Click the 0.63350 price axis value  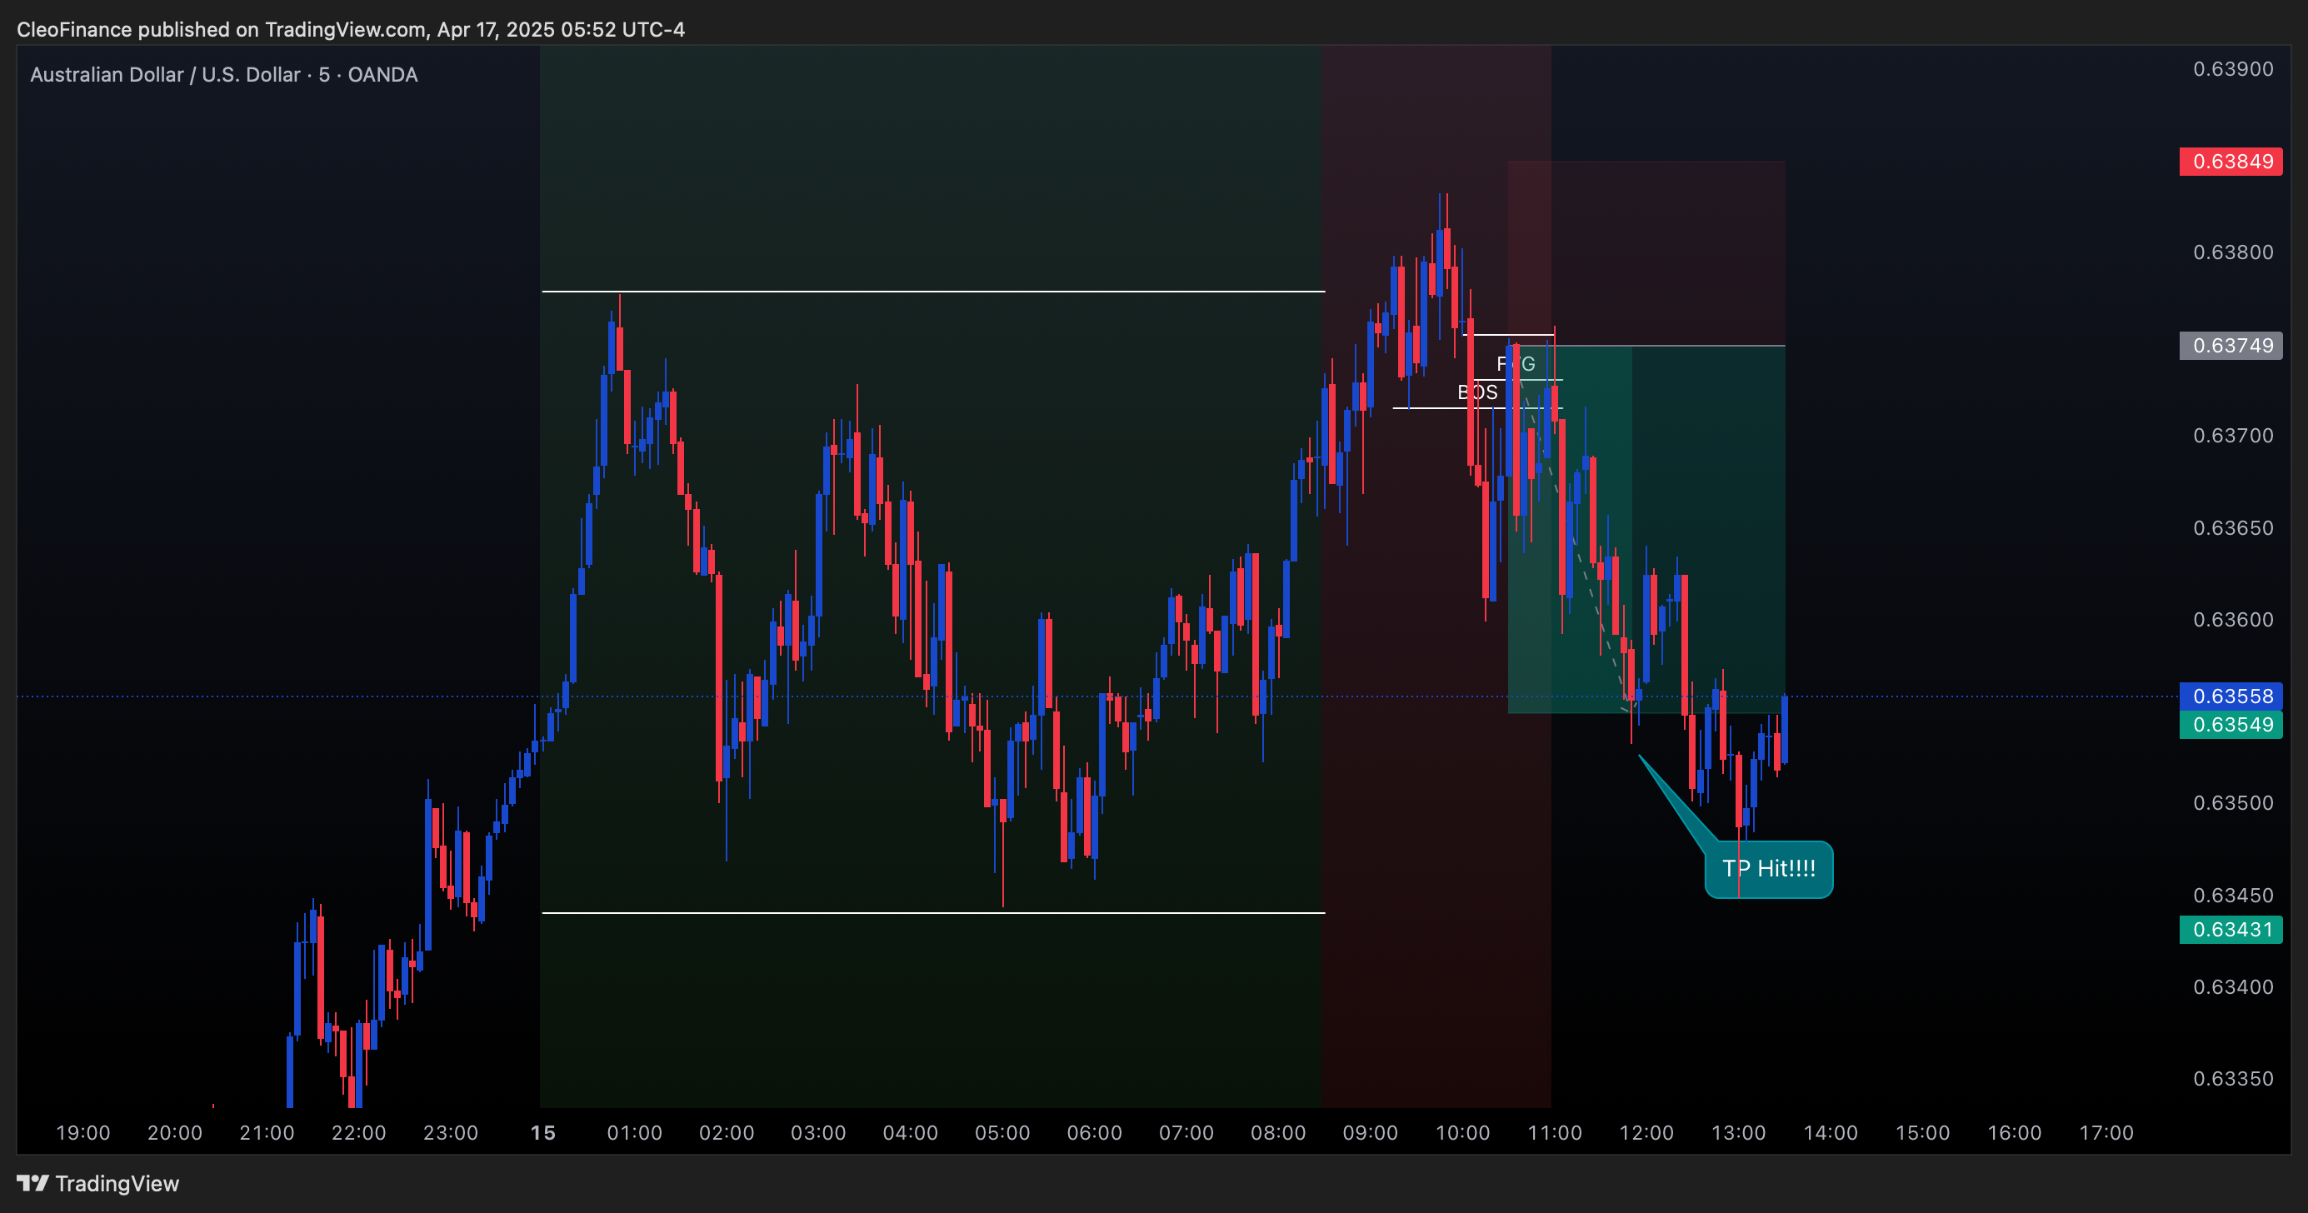(x=2233, y=1079)
